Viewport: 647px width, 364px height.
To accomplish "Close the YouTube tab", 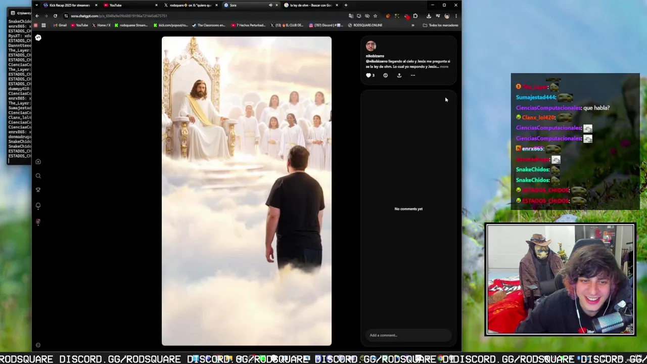I will click(156, 5).
